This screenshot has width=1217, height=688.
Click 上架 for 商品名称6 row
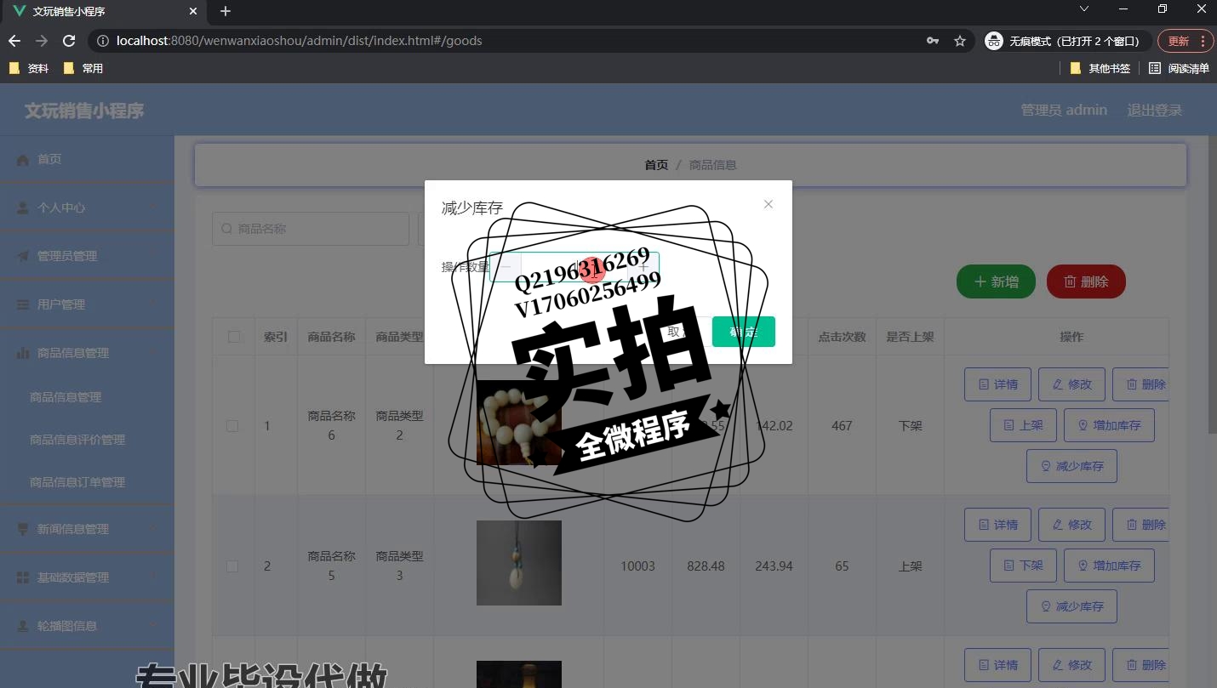[1023, 425]
